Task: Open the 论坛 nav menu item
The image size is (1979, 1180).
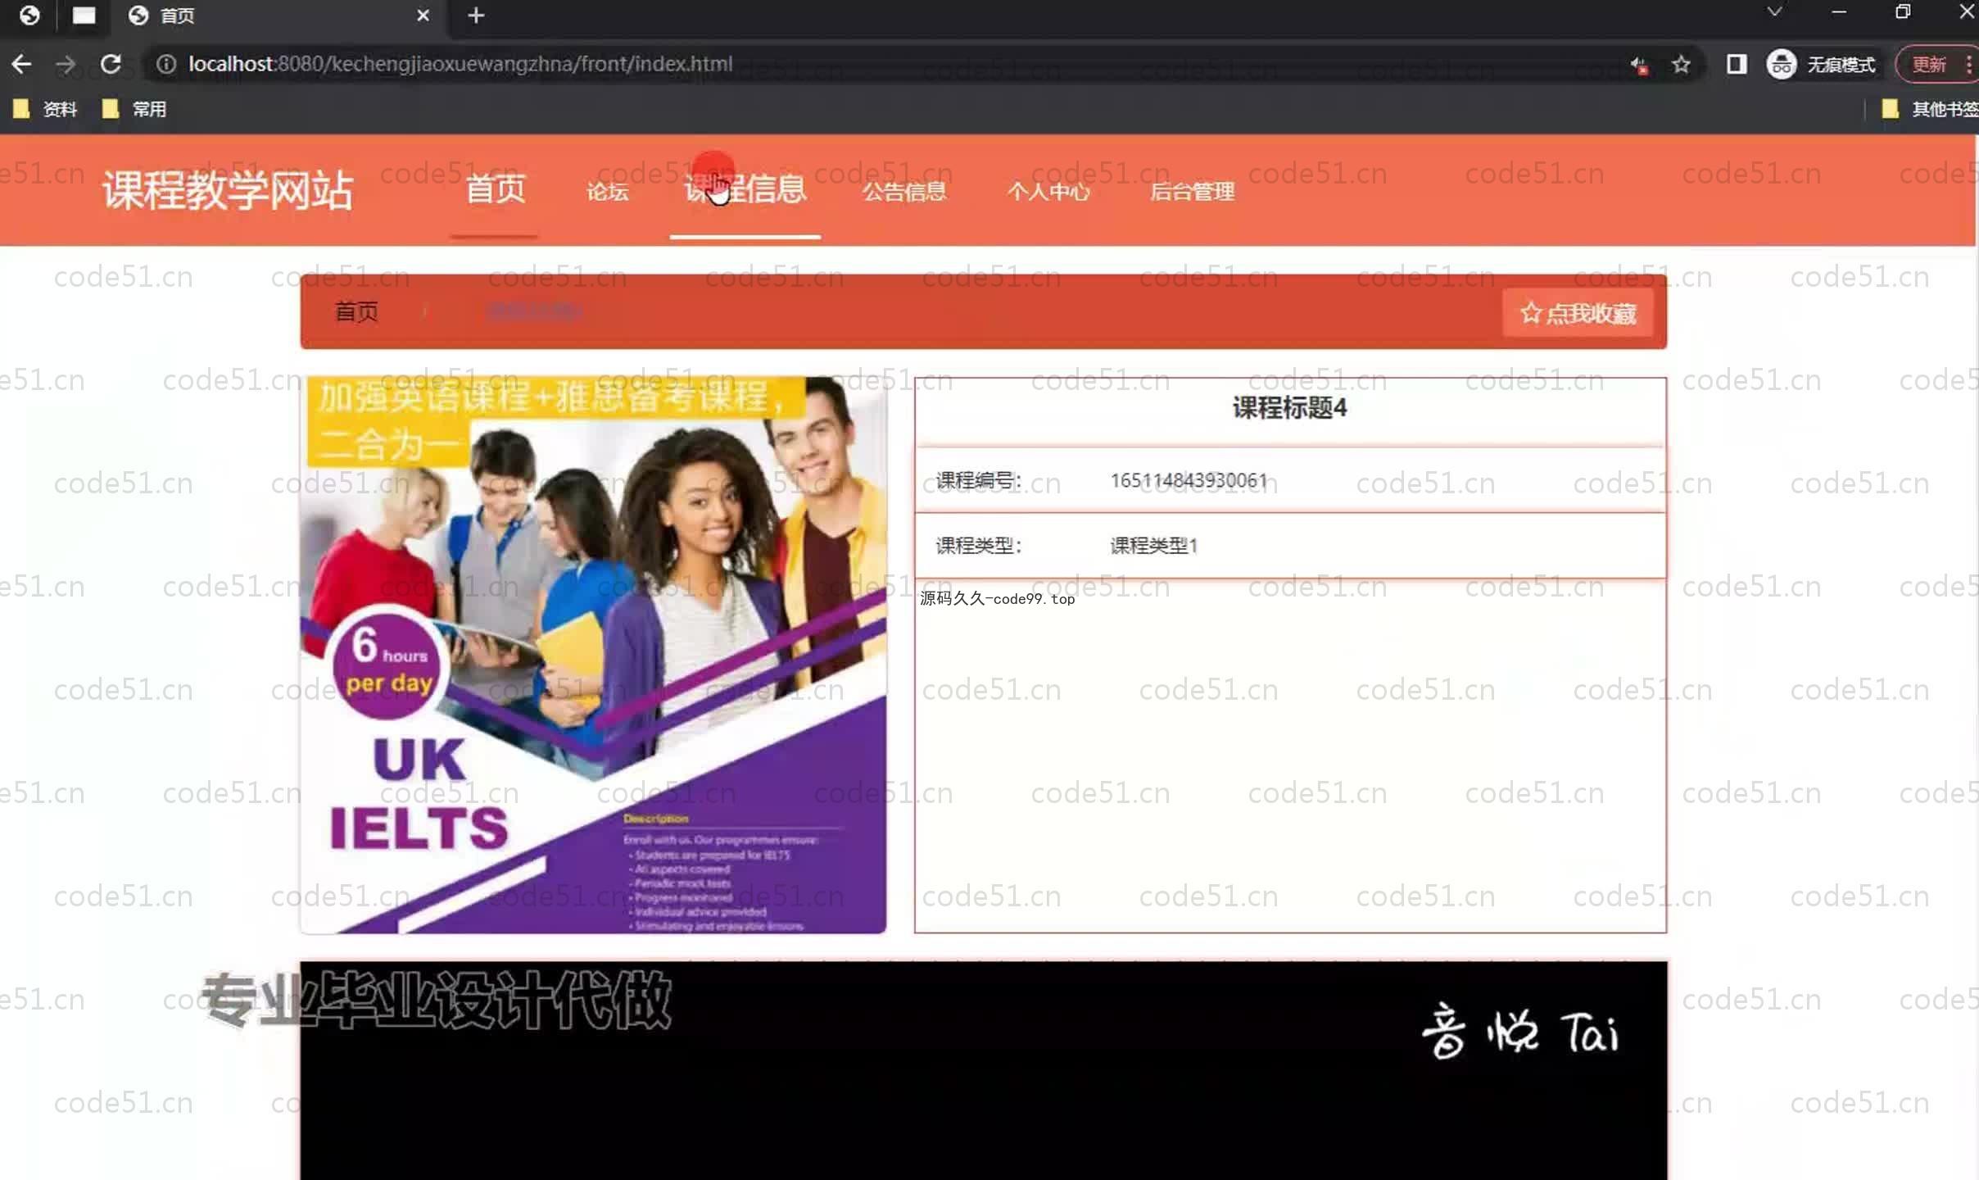Action: (x=607, y=192)
